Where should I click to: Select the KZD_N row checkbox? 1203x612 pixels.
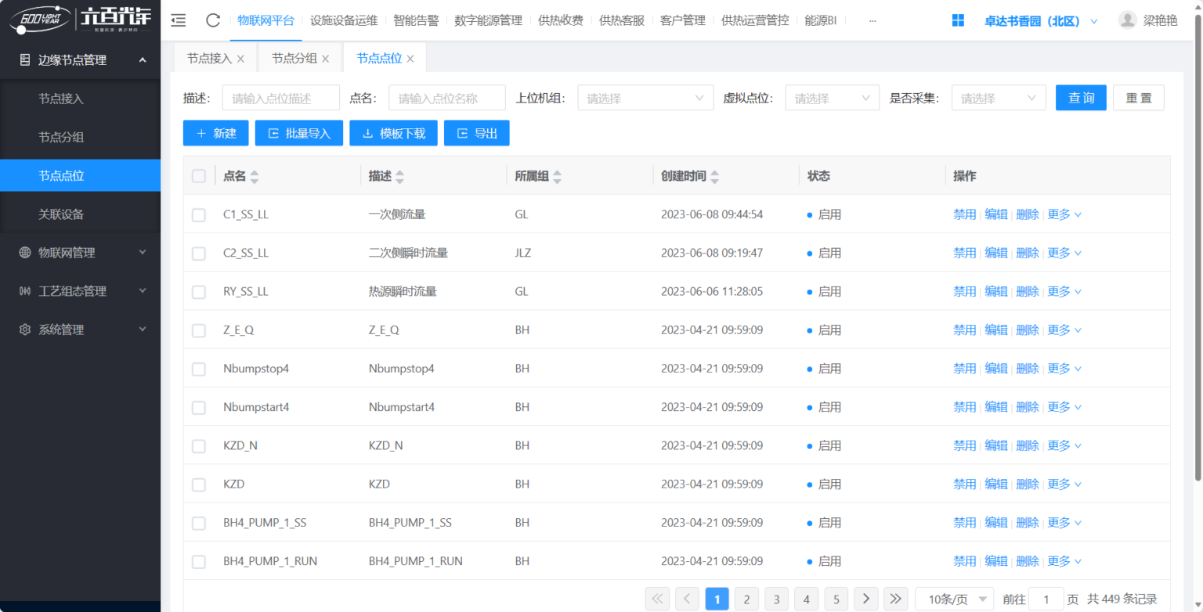pos(199,446)
